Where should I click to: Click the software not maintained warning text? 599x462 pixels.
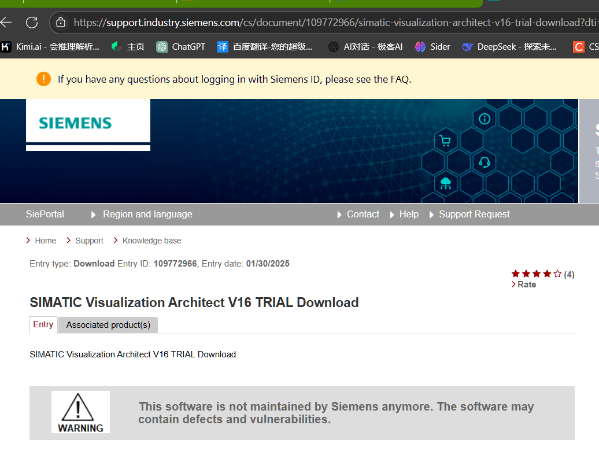(336, 413)
